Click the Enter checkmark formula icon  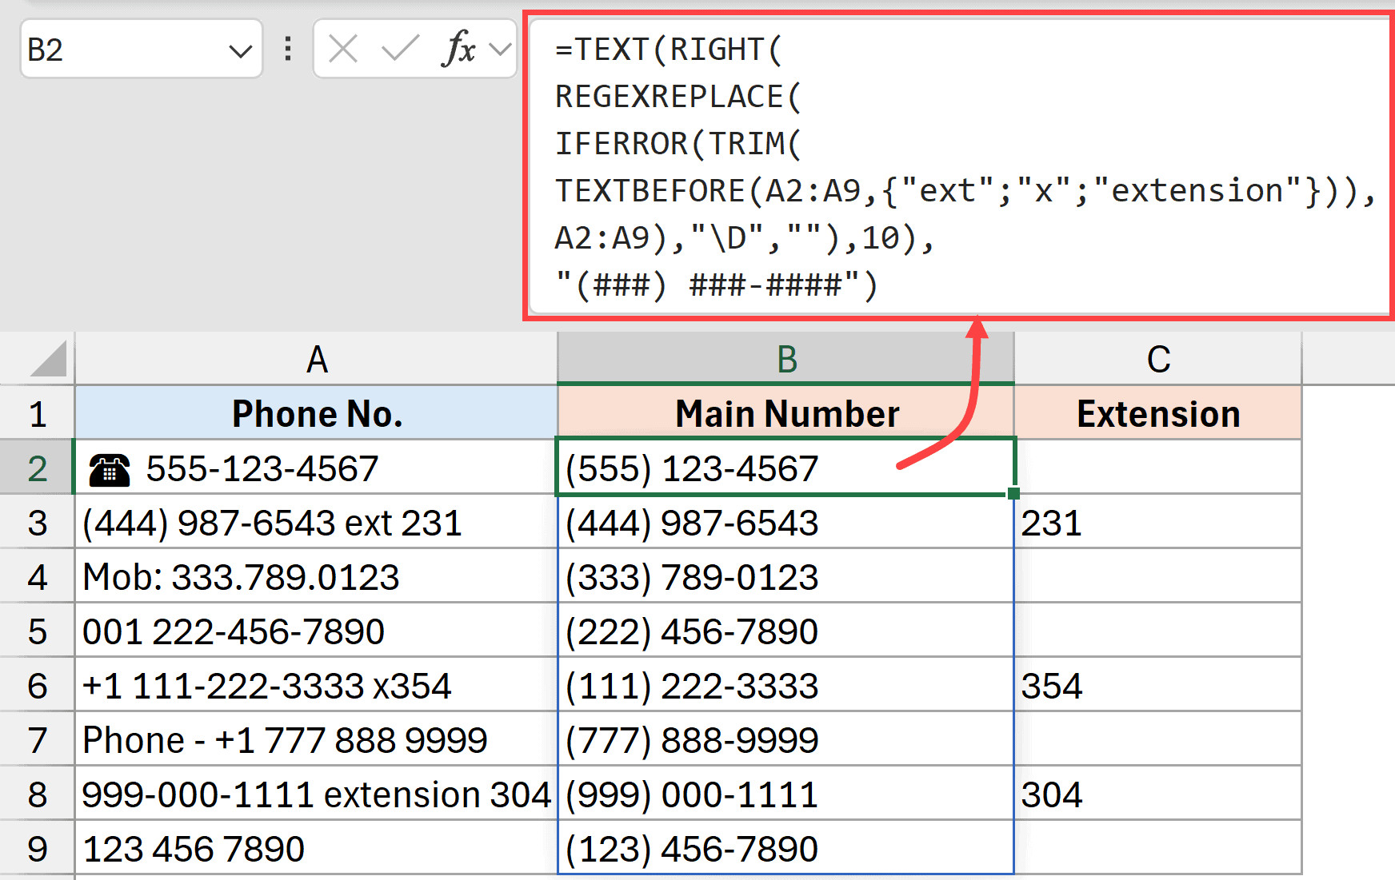(400, 50)
